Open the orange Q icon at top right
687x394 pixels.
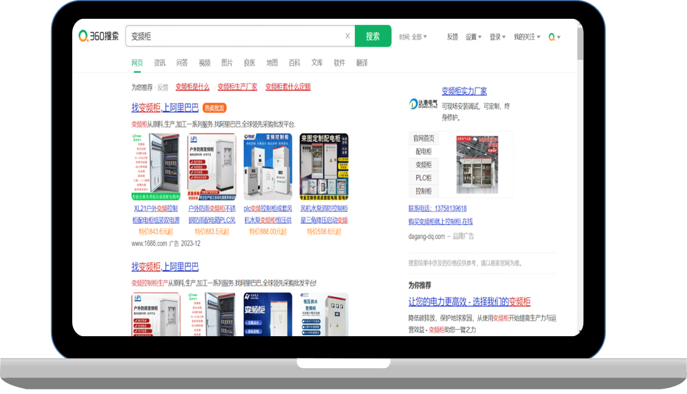pyautogui.click(x=551, y=36)
